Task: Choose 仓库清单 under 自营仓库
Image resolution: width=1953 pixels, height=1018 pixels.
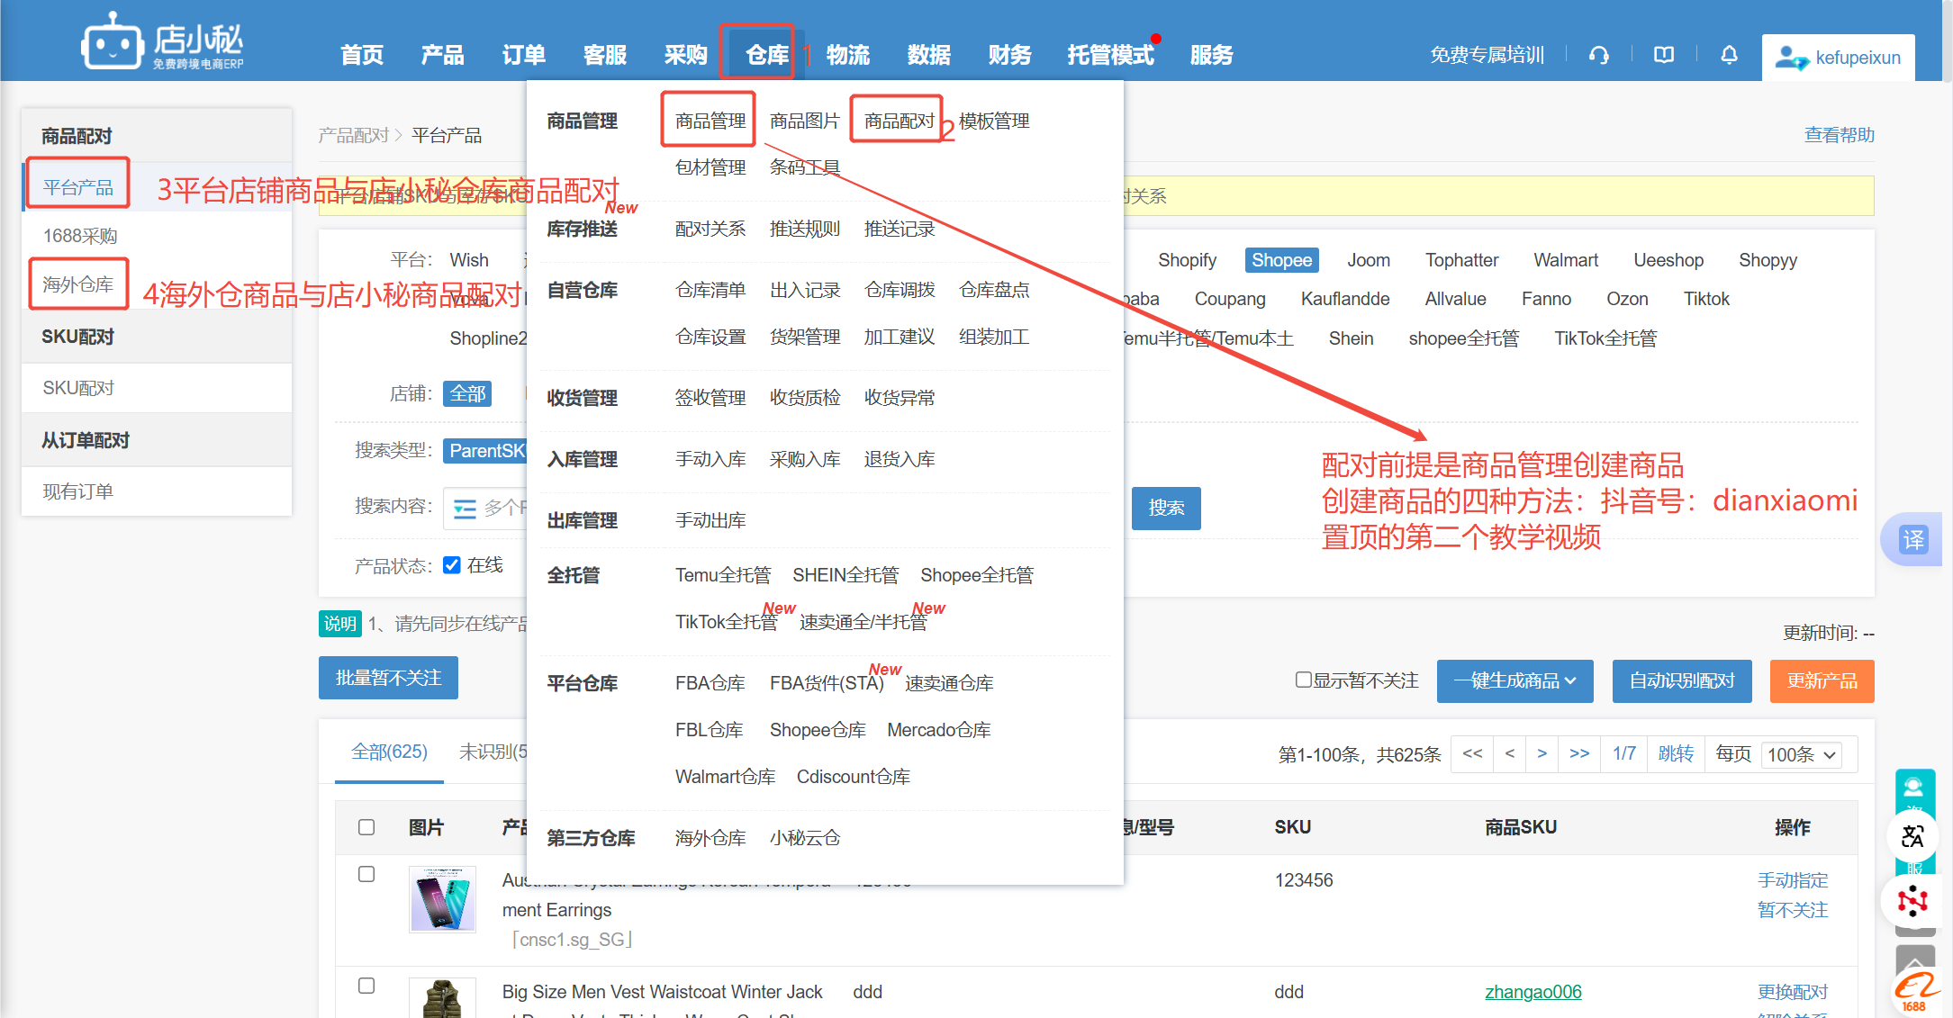Action: pos(710,290)
